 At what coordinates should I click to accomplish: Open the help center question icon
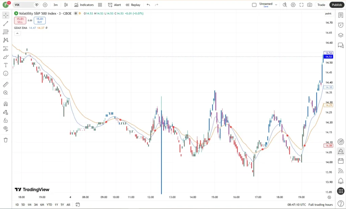click(341, 204)
